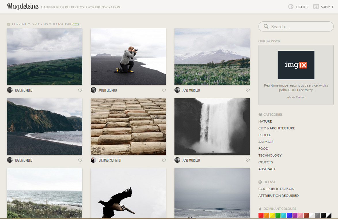Open Jared Erondu's profile avatar
This screenshot has height=219, width=338.
pos(93,90)
